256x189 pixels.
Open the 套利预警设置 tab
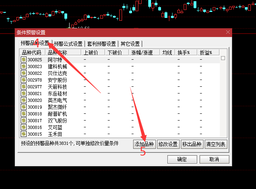(x=102, y=44)
